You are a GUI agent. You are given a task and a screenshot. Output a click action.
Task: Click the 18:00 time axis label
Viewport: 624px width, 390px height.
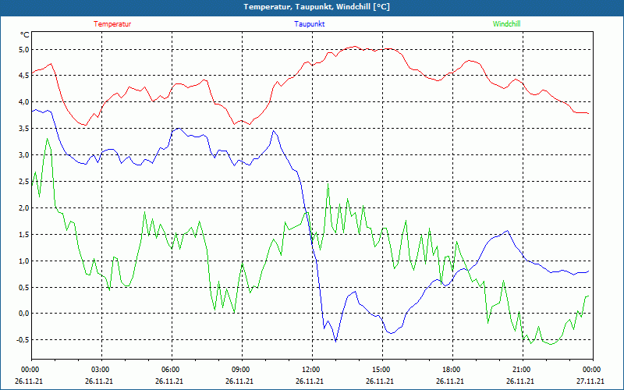[x=452, y=370]
